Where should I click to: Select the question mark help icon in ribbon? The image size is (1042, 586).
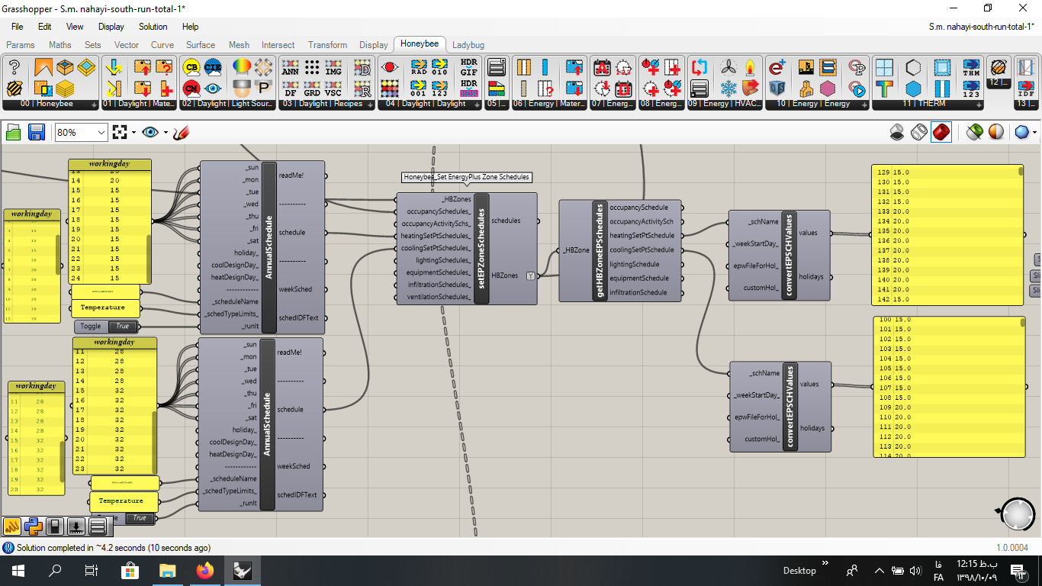[x=14, y=67]
